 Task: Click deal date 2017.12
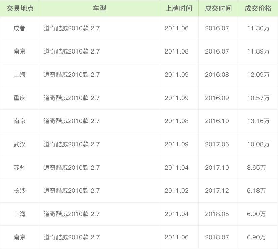click(217, 191)
